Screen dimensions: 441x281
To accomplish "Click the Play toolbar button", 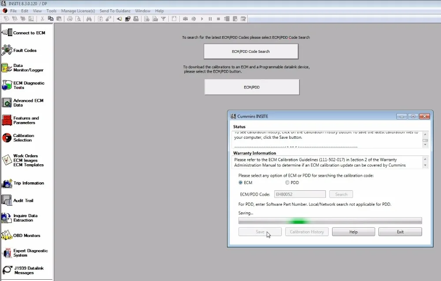I will point(202,19).
